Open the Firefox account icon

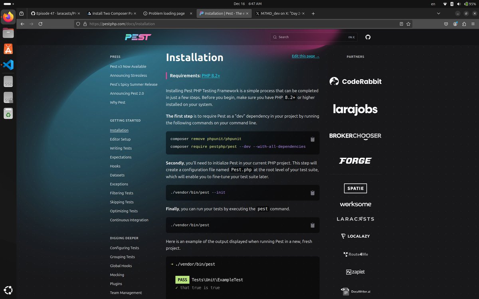(x=455, y=24)
